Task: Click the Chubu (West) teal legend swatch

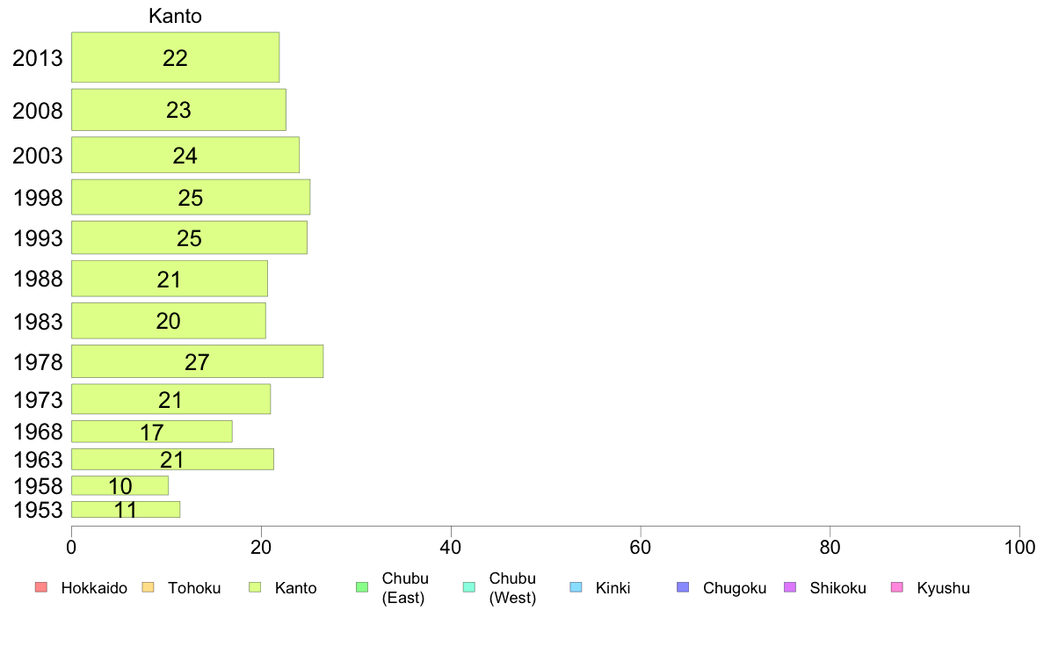Action: pyautogui.click(x=469, y=587)
